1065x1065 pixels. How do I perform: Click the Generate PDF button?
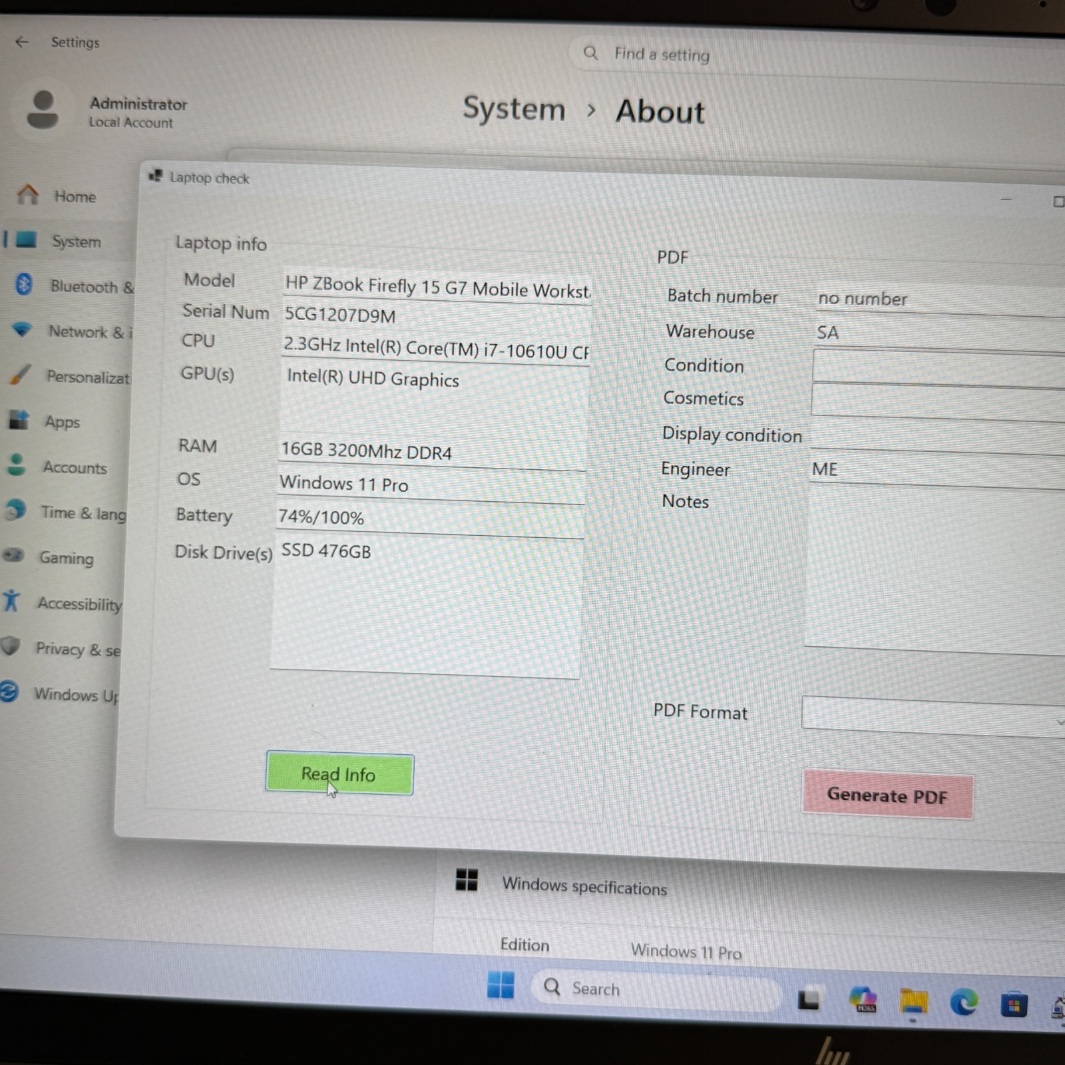click(x=887, y=795)
